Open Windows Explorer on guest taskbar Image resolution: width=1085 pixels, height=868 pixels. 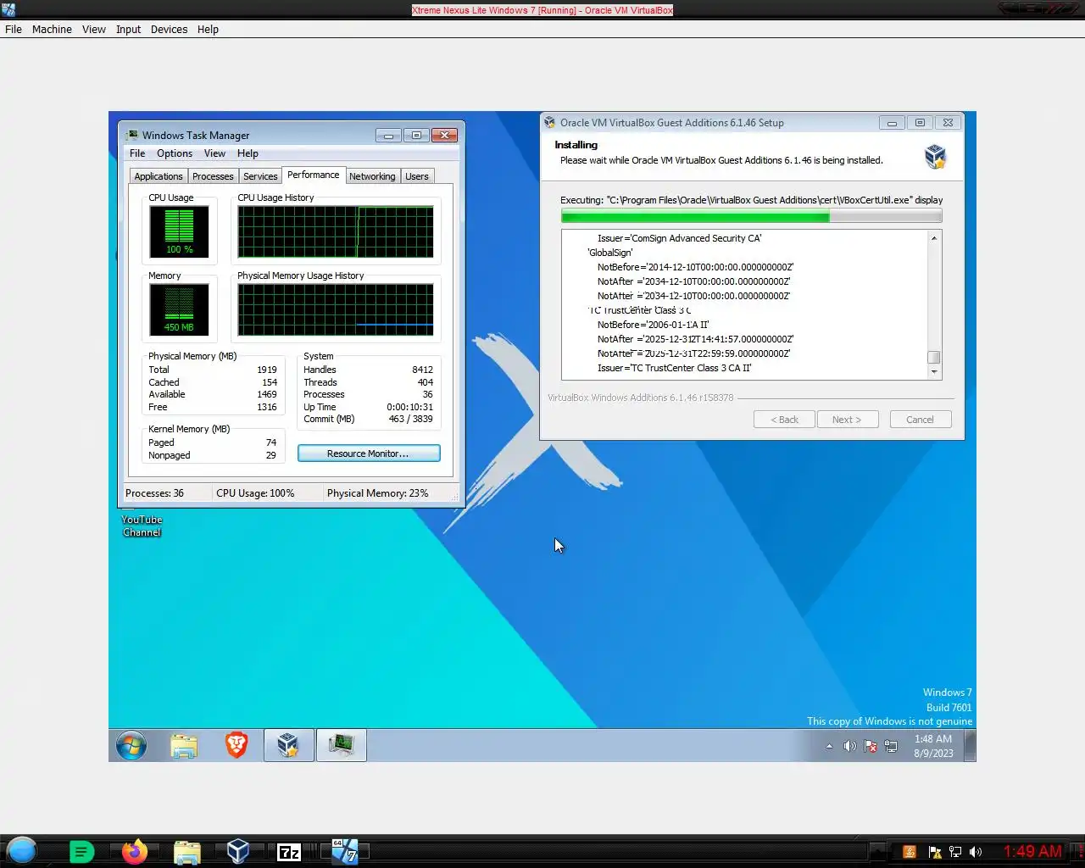pyautogui.click(x=184, y=746)
